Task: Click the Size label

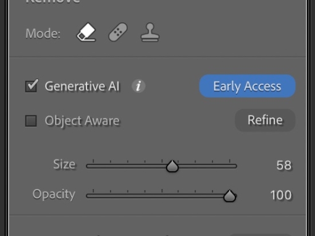Action: click(x=64, y=164)
